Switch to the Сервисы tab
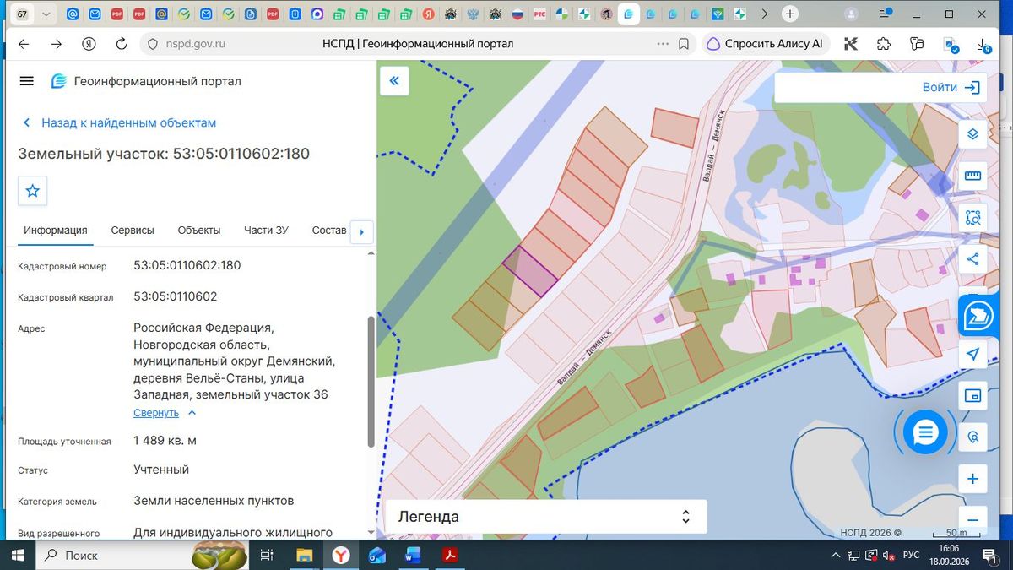Screen dimensions: 1013x570 point(133,231)
